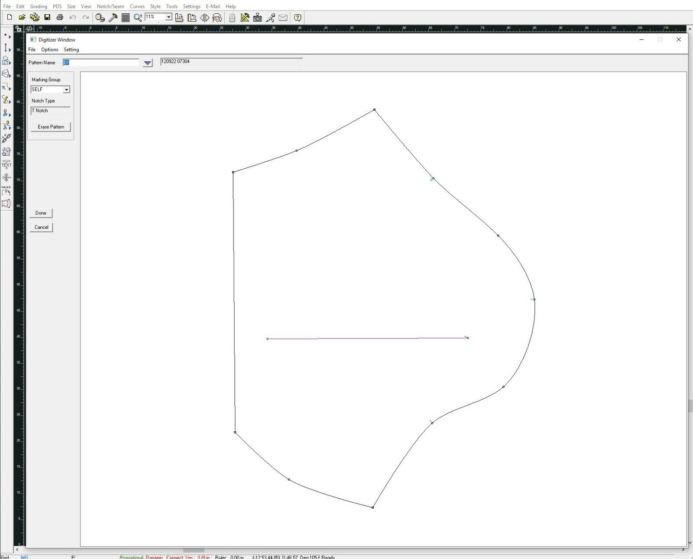
Task: Select the TEXT annotation tool icon
Action: pyautogui.click(x=6, y=164)
